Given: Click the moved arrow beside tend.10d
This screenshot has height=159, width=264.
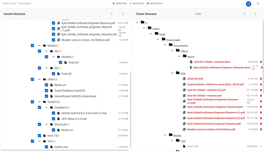Looking at the screenshot, I should pyautogui.click(x=261, y=146).
